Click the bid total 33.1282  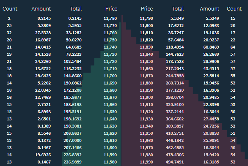coord(74,33)
